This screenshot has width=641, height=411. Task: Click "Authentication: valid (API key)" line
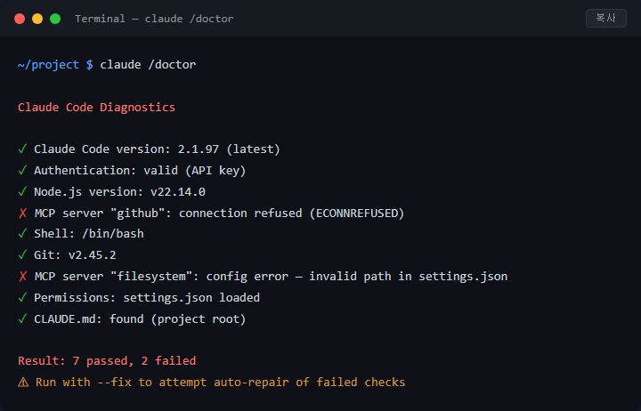[140, 171]
